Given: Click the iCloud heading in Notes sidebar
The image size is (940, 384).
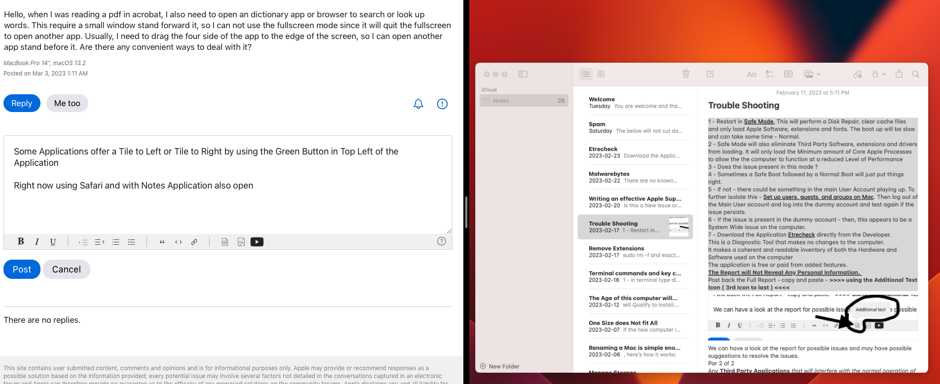Looking at the screenshot, I should [489, 90].
